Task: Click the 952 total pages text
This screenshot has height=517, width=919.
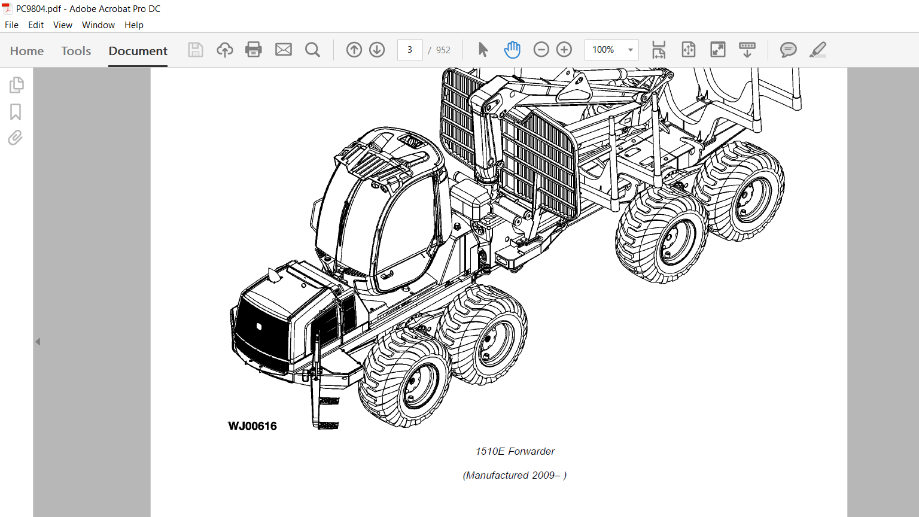Action: pyautogui.click(x=443, y=50)
